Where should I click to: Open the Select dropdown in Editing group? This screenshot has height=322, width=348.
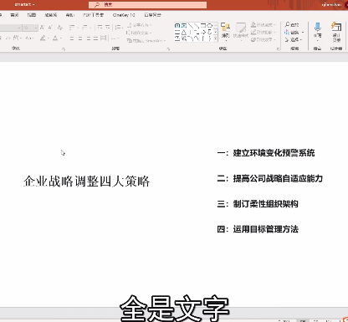tap(294, 39)
